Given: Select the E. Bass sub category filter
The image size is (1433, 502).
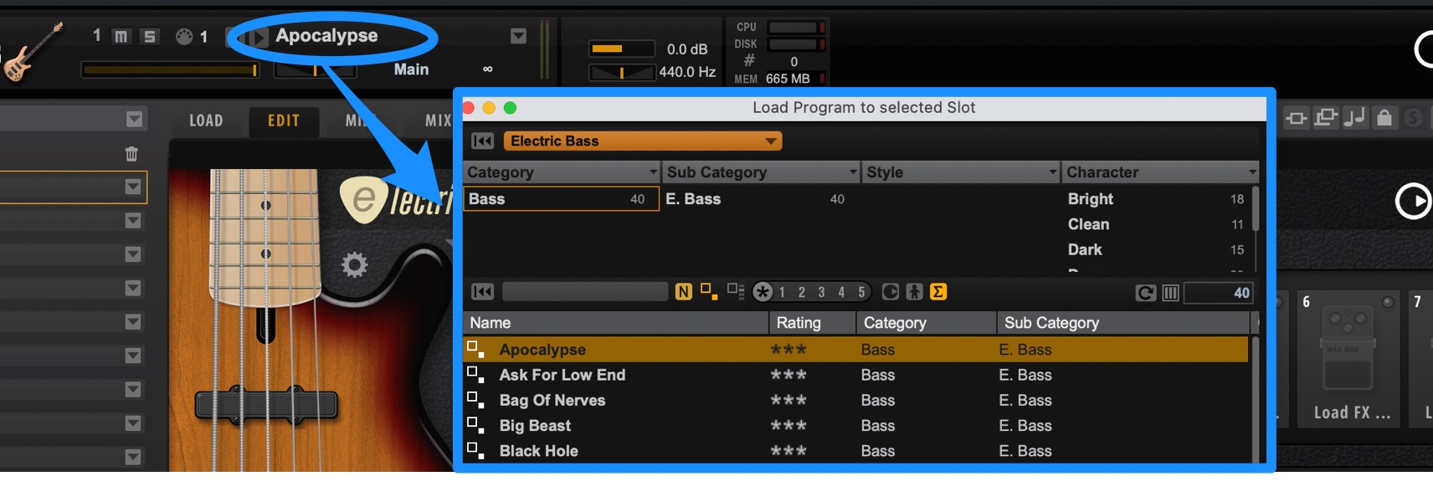Looking at the screenshot, I should point(755,199).
